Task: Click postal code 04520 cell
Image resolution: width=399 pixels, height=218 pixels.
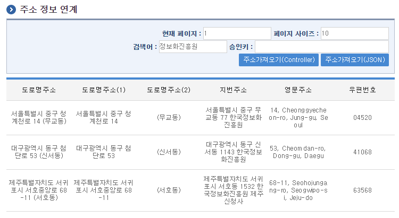Action: click(362, 118)
